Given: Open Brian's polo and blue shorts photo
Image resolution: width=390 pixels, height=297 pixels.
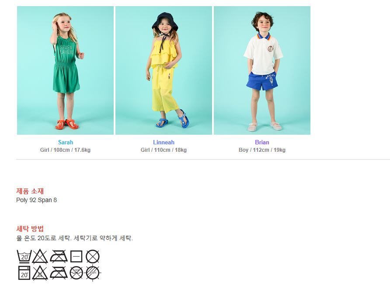Looking at the screenshot, I should [262, 70].
